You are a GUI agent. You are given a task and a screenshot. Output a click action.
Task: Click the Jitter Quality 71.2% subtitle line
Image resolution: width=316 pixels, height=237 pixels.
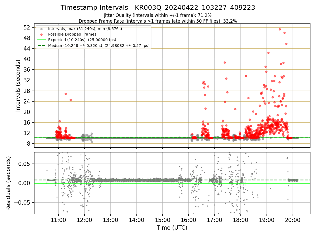tap(158, 15)
